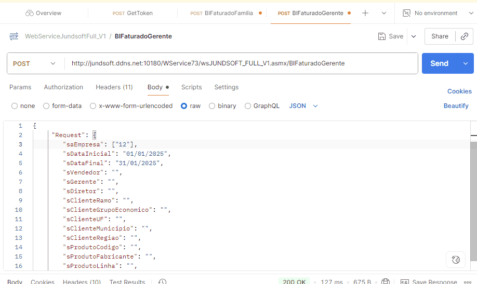
Task: Click the Save floppy disk icon
Action: pyautogui.click(x=382, y=36)
